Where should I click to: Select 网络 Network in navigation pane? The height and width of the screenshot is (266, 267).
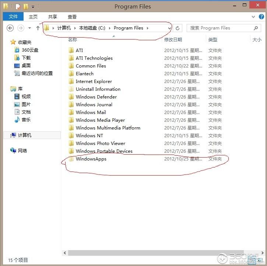[x=22, y=151]
